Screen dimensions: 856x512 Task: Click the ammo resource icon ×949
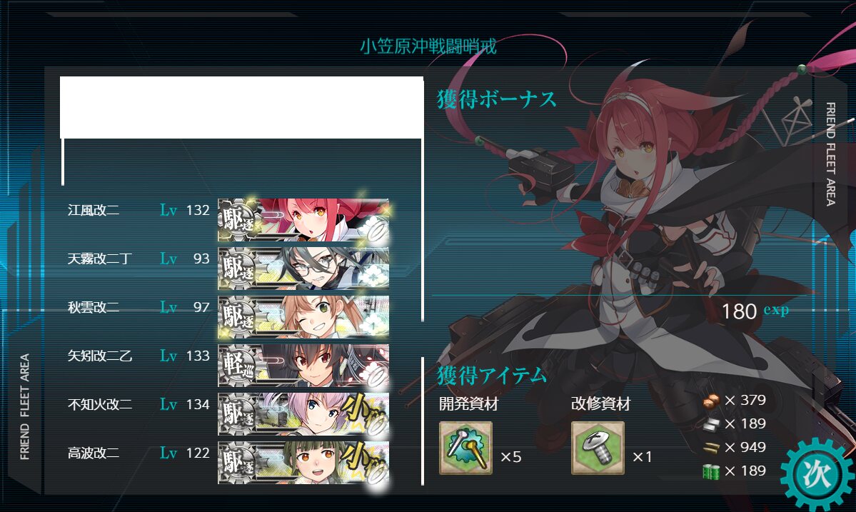pos(711,448)
